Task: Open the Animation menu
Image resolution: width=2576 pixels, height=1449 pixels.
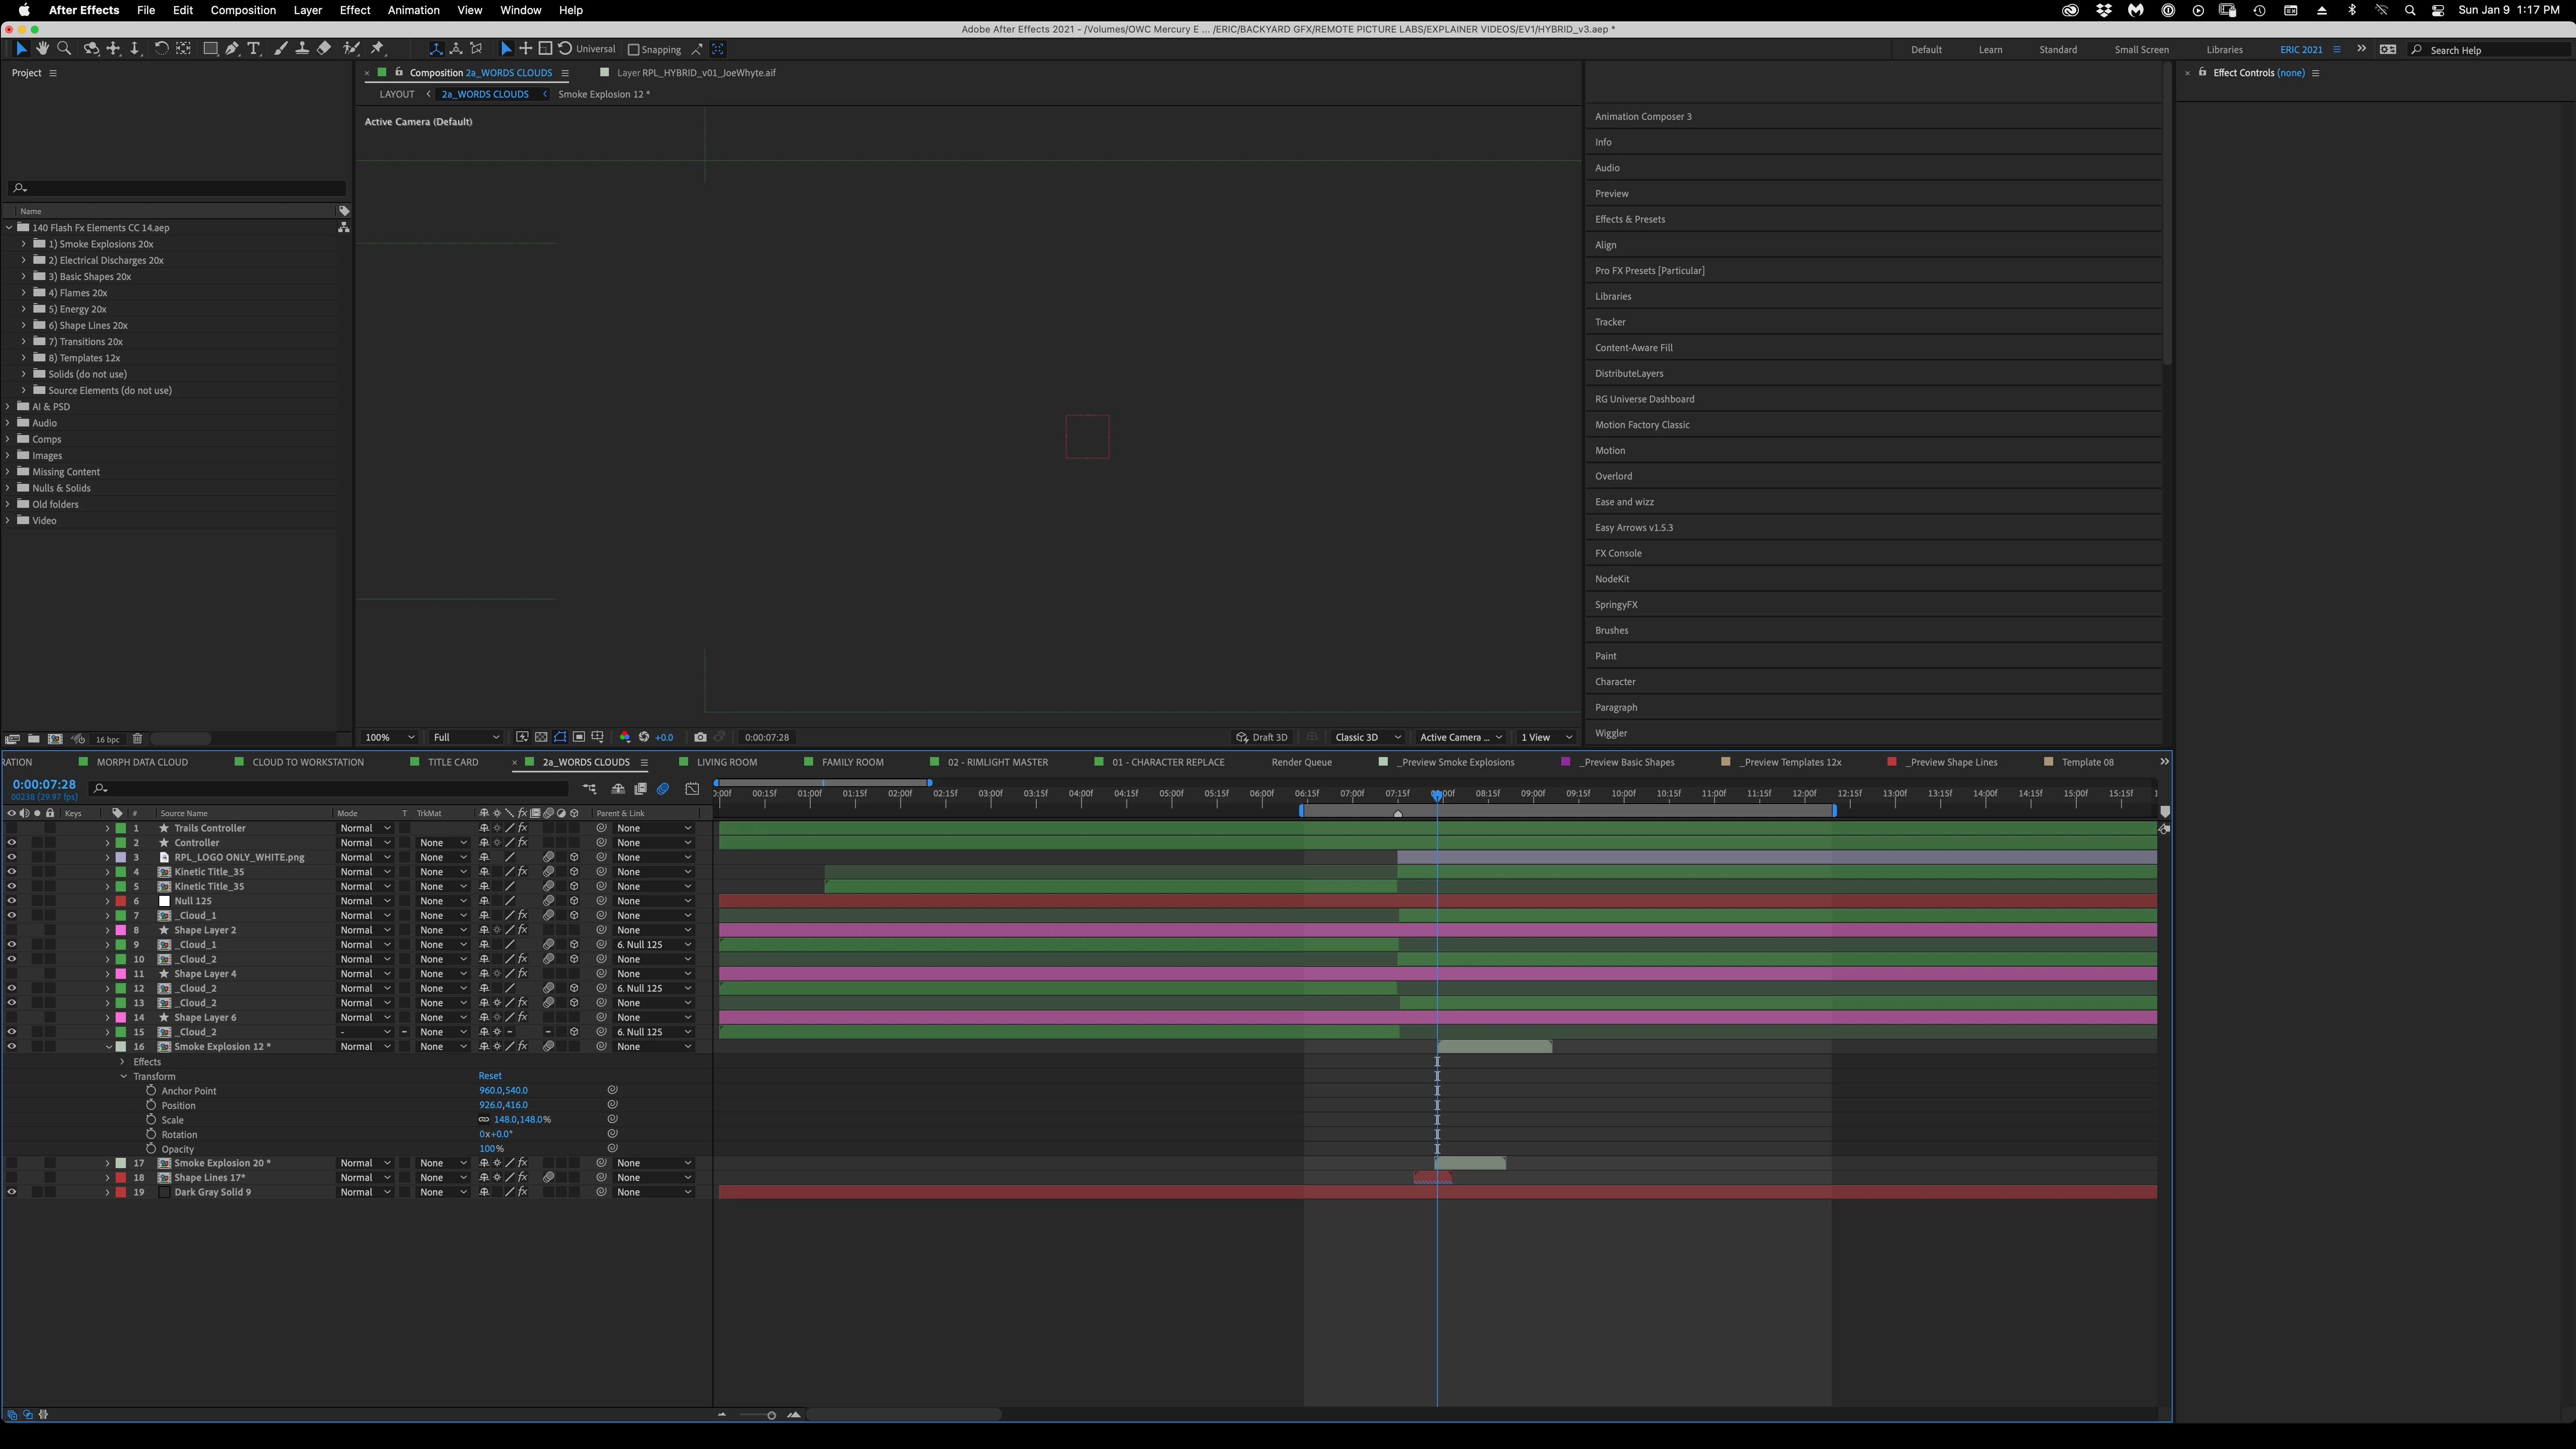Action: coord(413,10)
